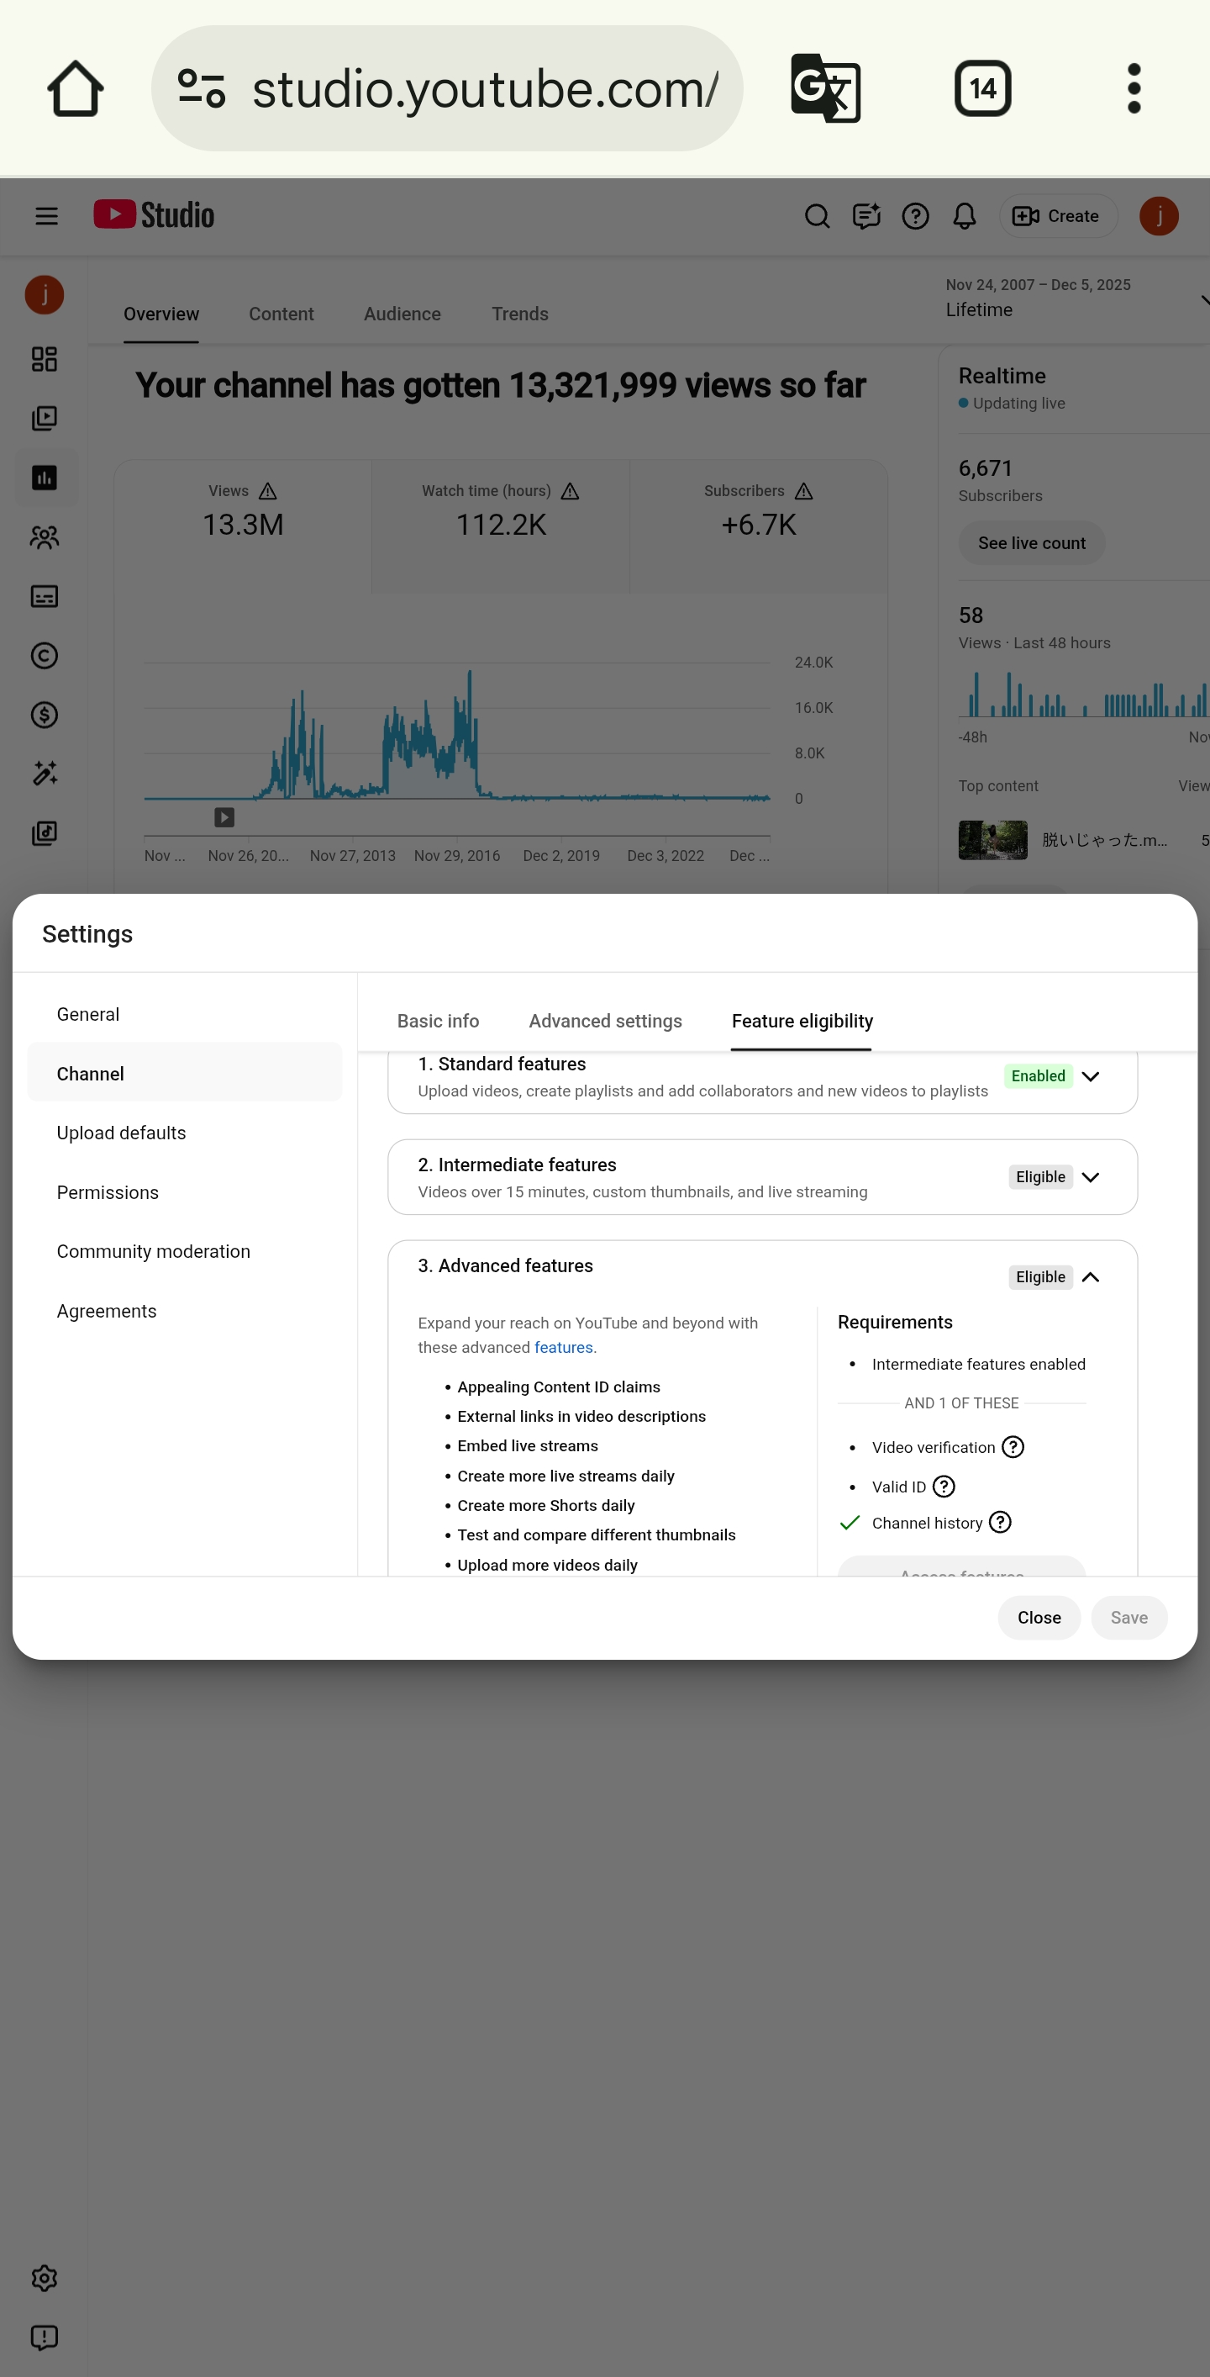Show help for Video verification requirement
The image size is (1210, 2377).
click(x=1013, y=1447)
